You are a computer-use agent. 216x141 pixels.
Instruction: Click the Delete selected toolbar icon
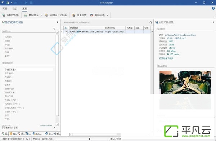91,15
